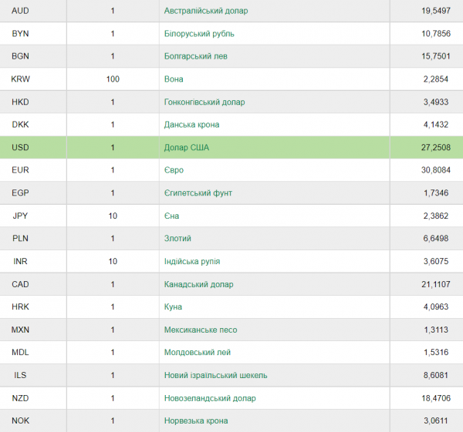
Task: Click the rate value 3,4933
Action: click(x=436, y=102)
